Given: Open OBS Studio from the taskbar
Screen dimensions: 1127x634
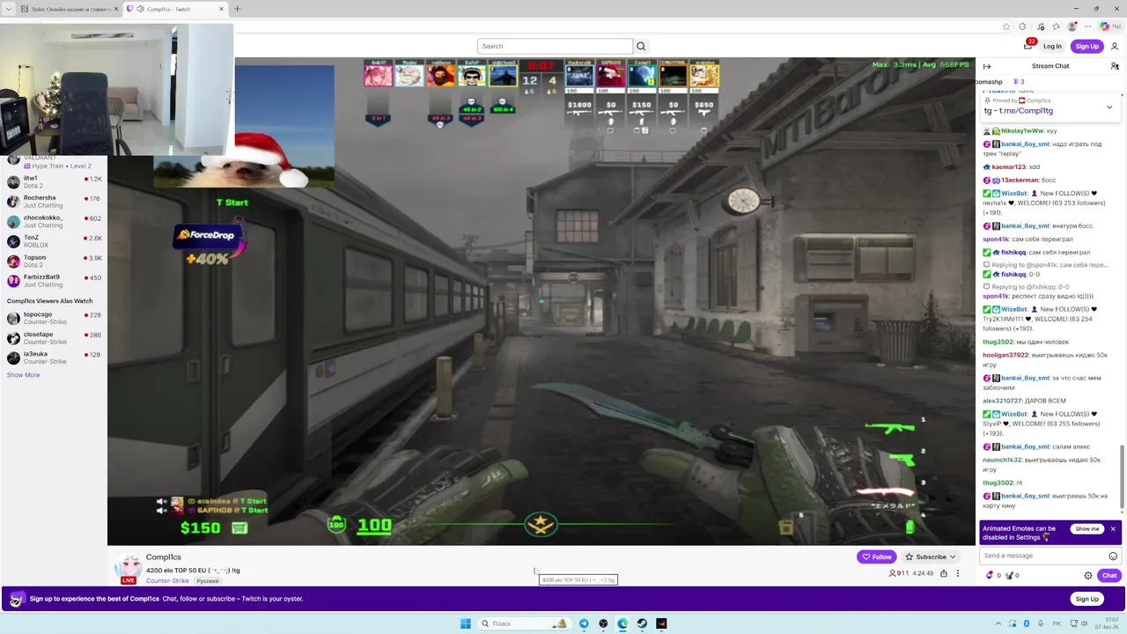Looking at the screenshot, I should 603,623.
